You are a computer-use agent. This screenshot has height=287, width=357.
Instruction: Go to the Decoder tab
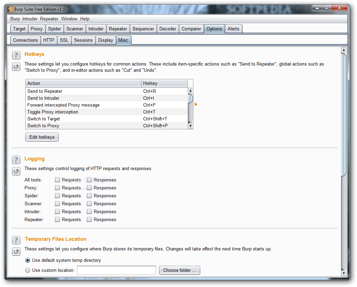168,29
